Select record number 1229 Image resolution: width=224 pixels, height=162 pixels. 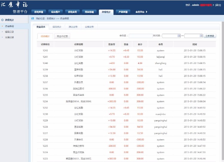point(45,120)
